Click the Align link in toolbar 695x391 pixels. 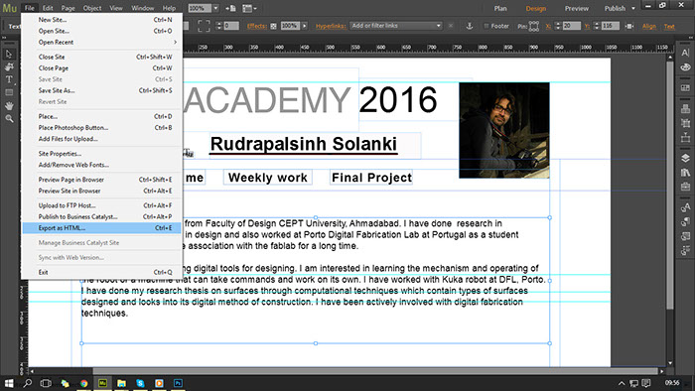point(649,27)
